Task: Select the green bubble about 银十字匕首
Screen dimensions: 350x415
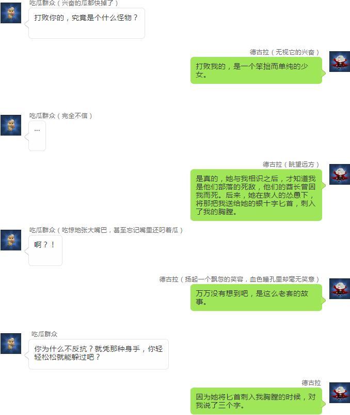Action: click(x=256, y=195)
